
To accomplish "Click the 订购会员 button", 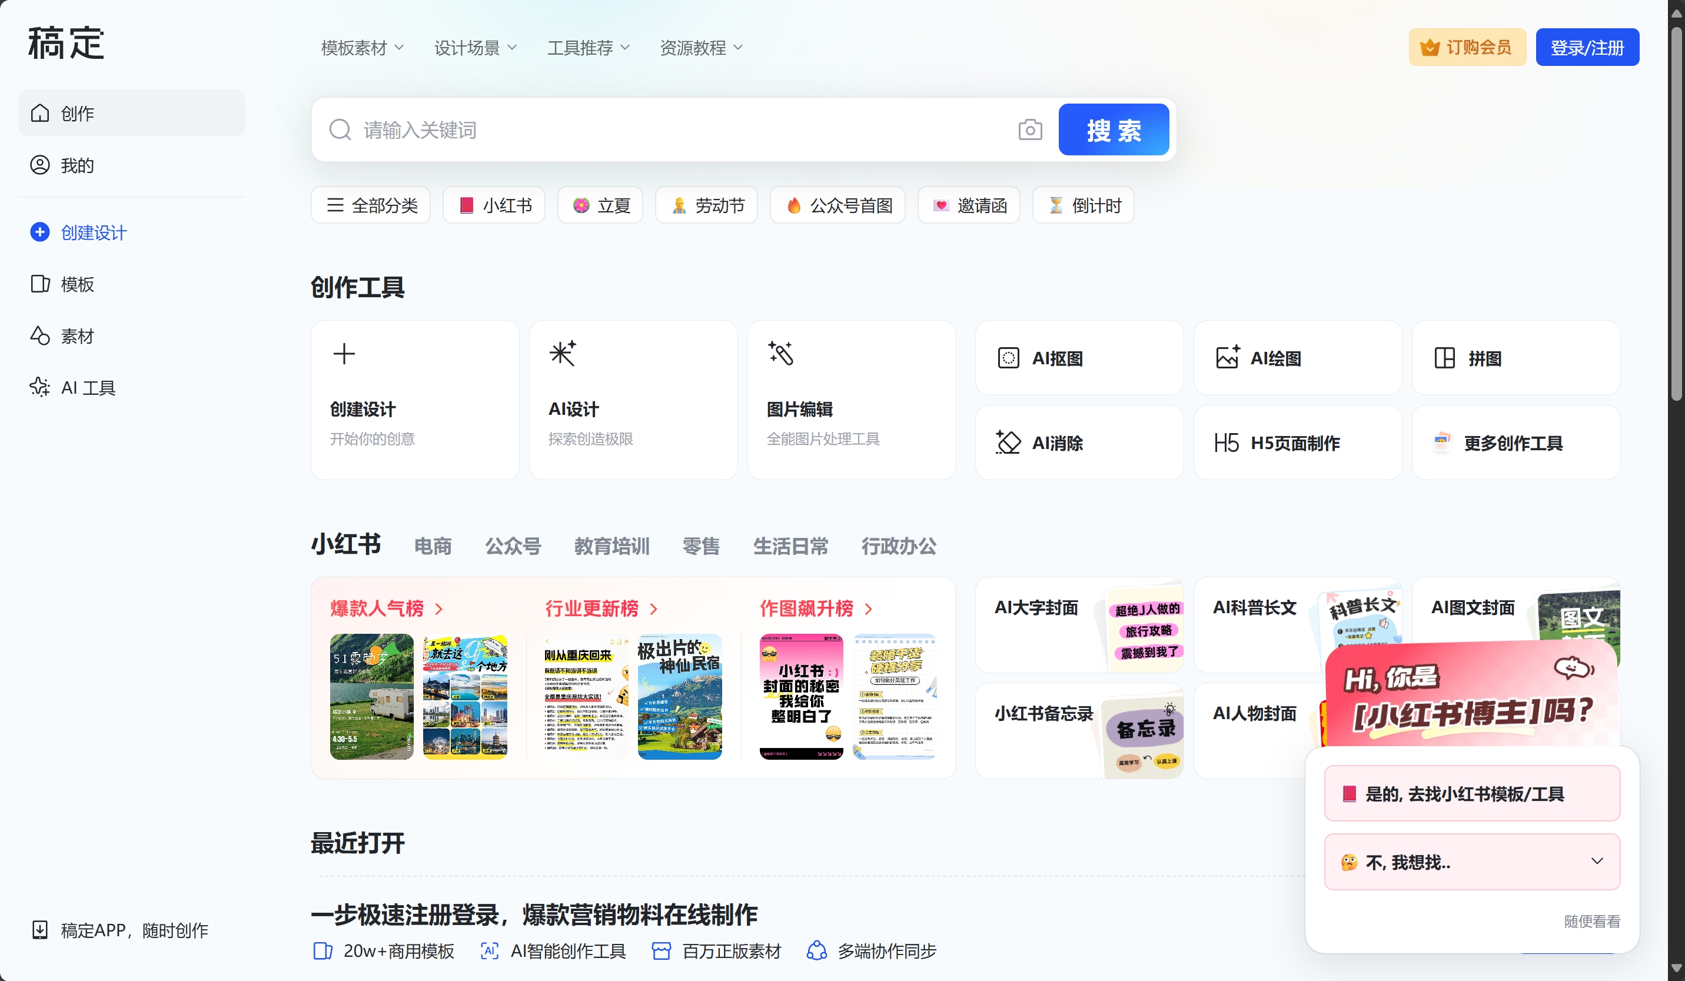I will click(x=1467, y=47).
